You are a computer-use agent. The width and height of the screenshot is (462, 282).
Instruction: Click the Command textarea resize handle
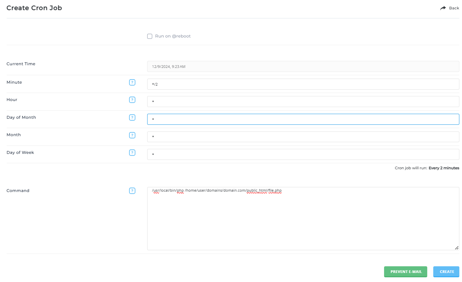coord(457,248)
